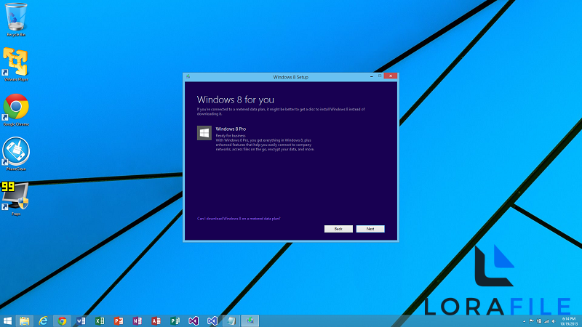Show hidden system tray icons arrow
Viewport: 582px width, 327px height.
point(524,321)
